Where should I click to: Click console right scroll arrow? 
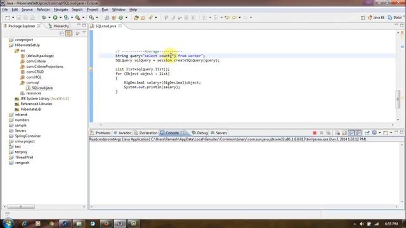396,206
